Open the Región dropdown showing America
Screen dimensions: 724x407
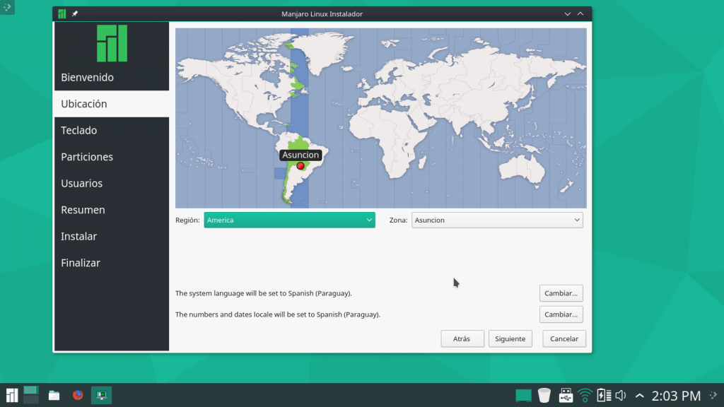289,220
